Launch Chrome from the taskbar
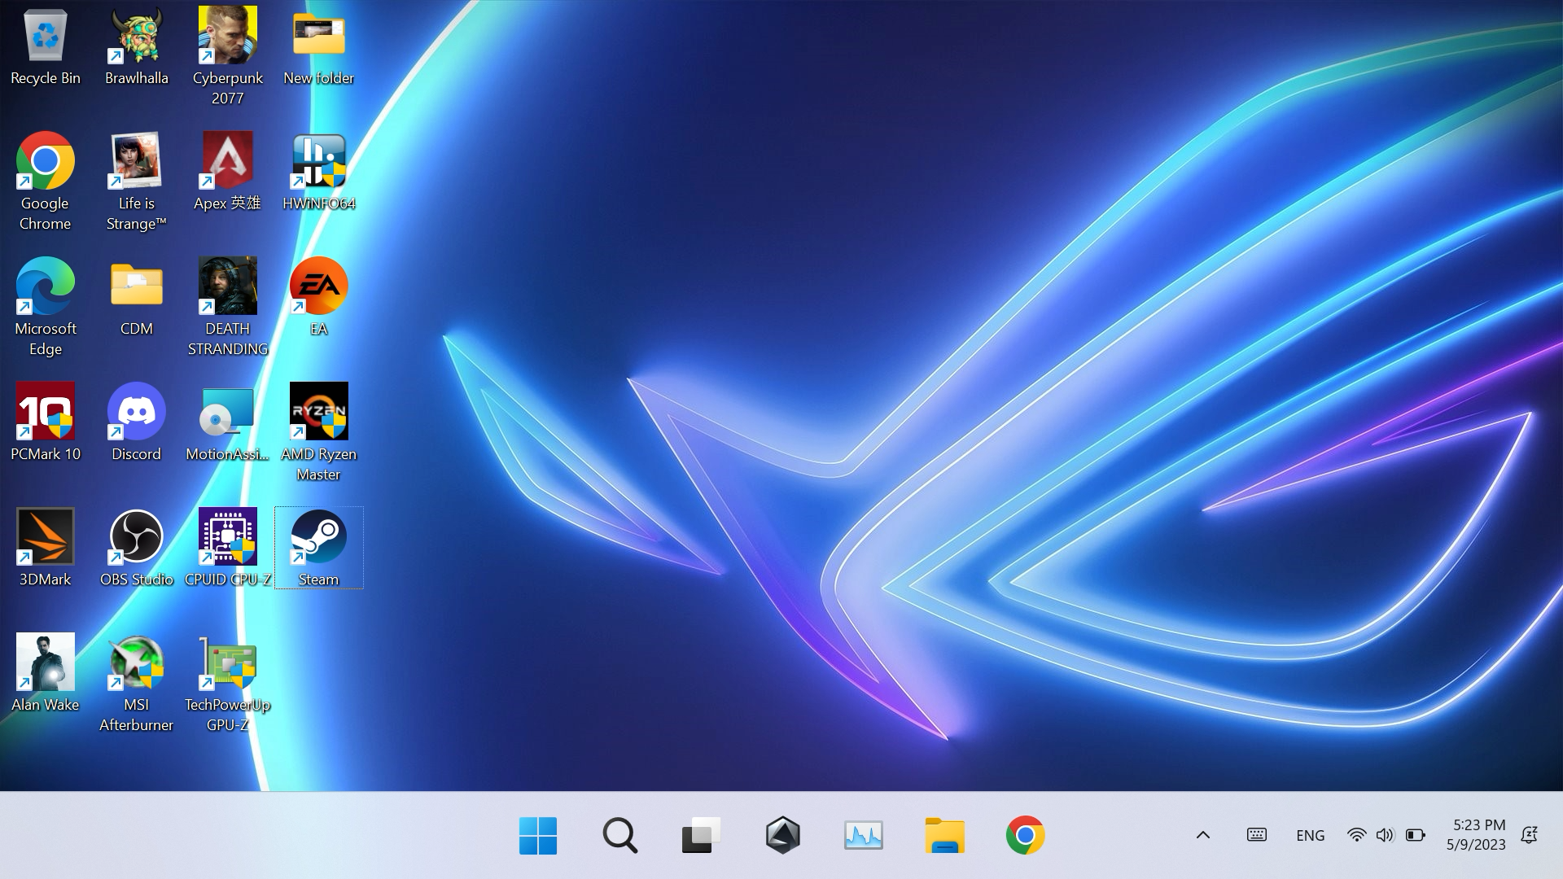 pos(1026,836)
